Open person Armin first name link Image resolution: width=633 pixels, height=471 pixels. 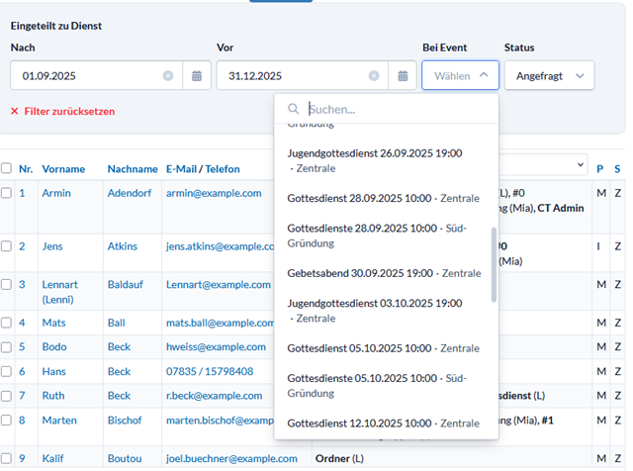(x=56, y=193)
